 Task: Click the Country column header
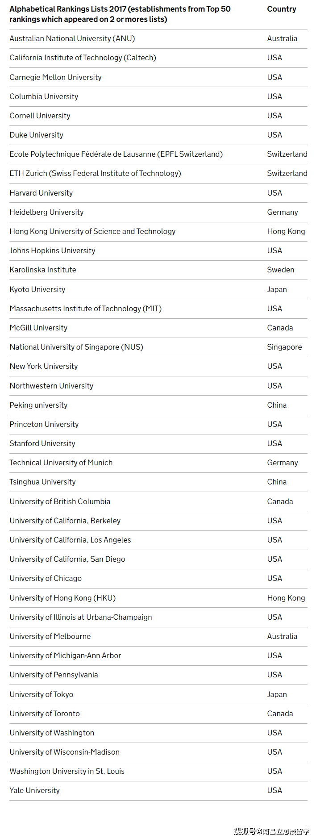(x=282, y=9)
